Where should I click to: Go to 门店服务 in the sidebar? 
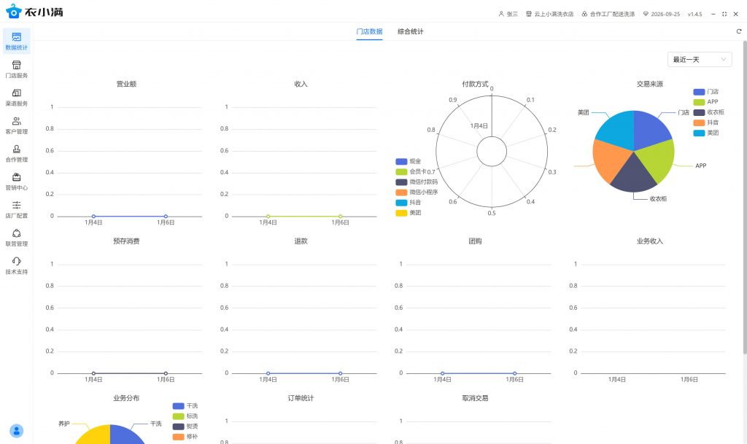[16, 69]
